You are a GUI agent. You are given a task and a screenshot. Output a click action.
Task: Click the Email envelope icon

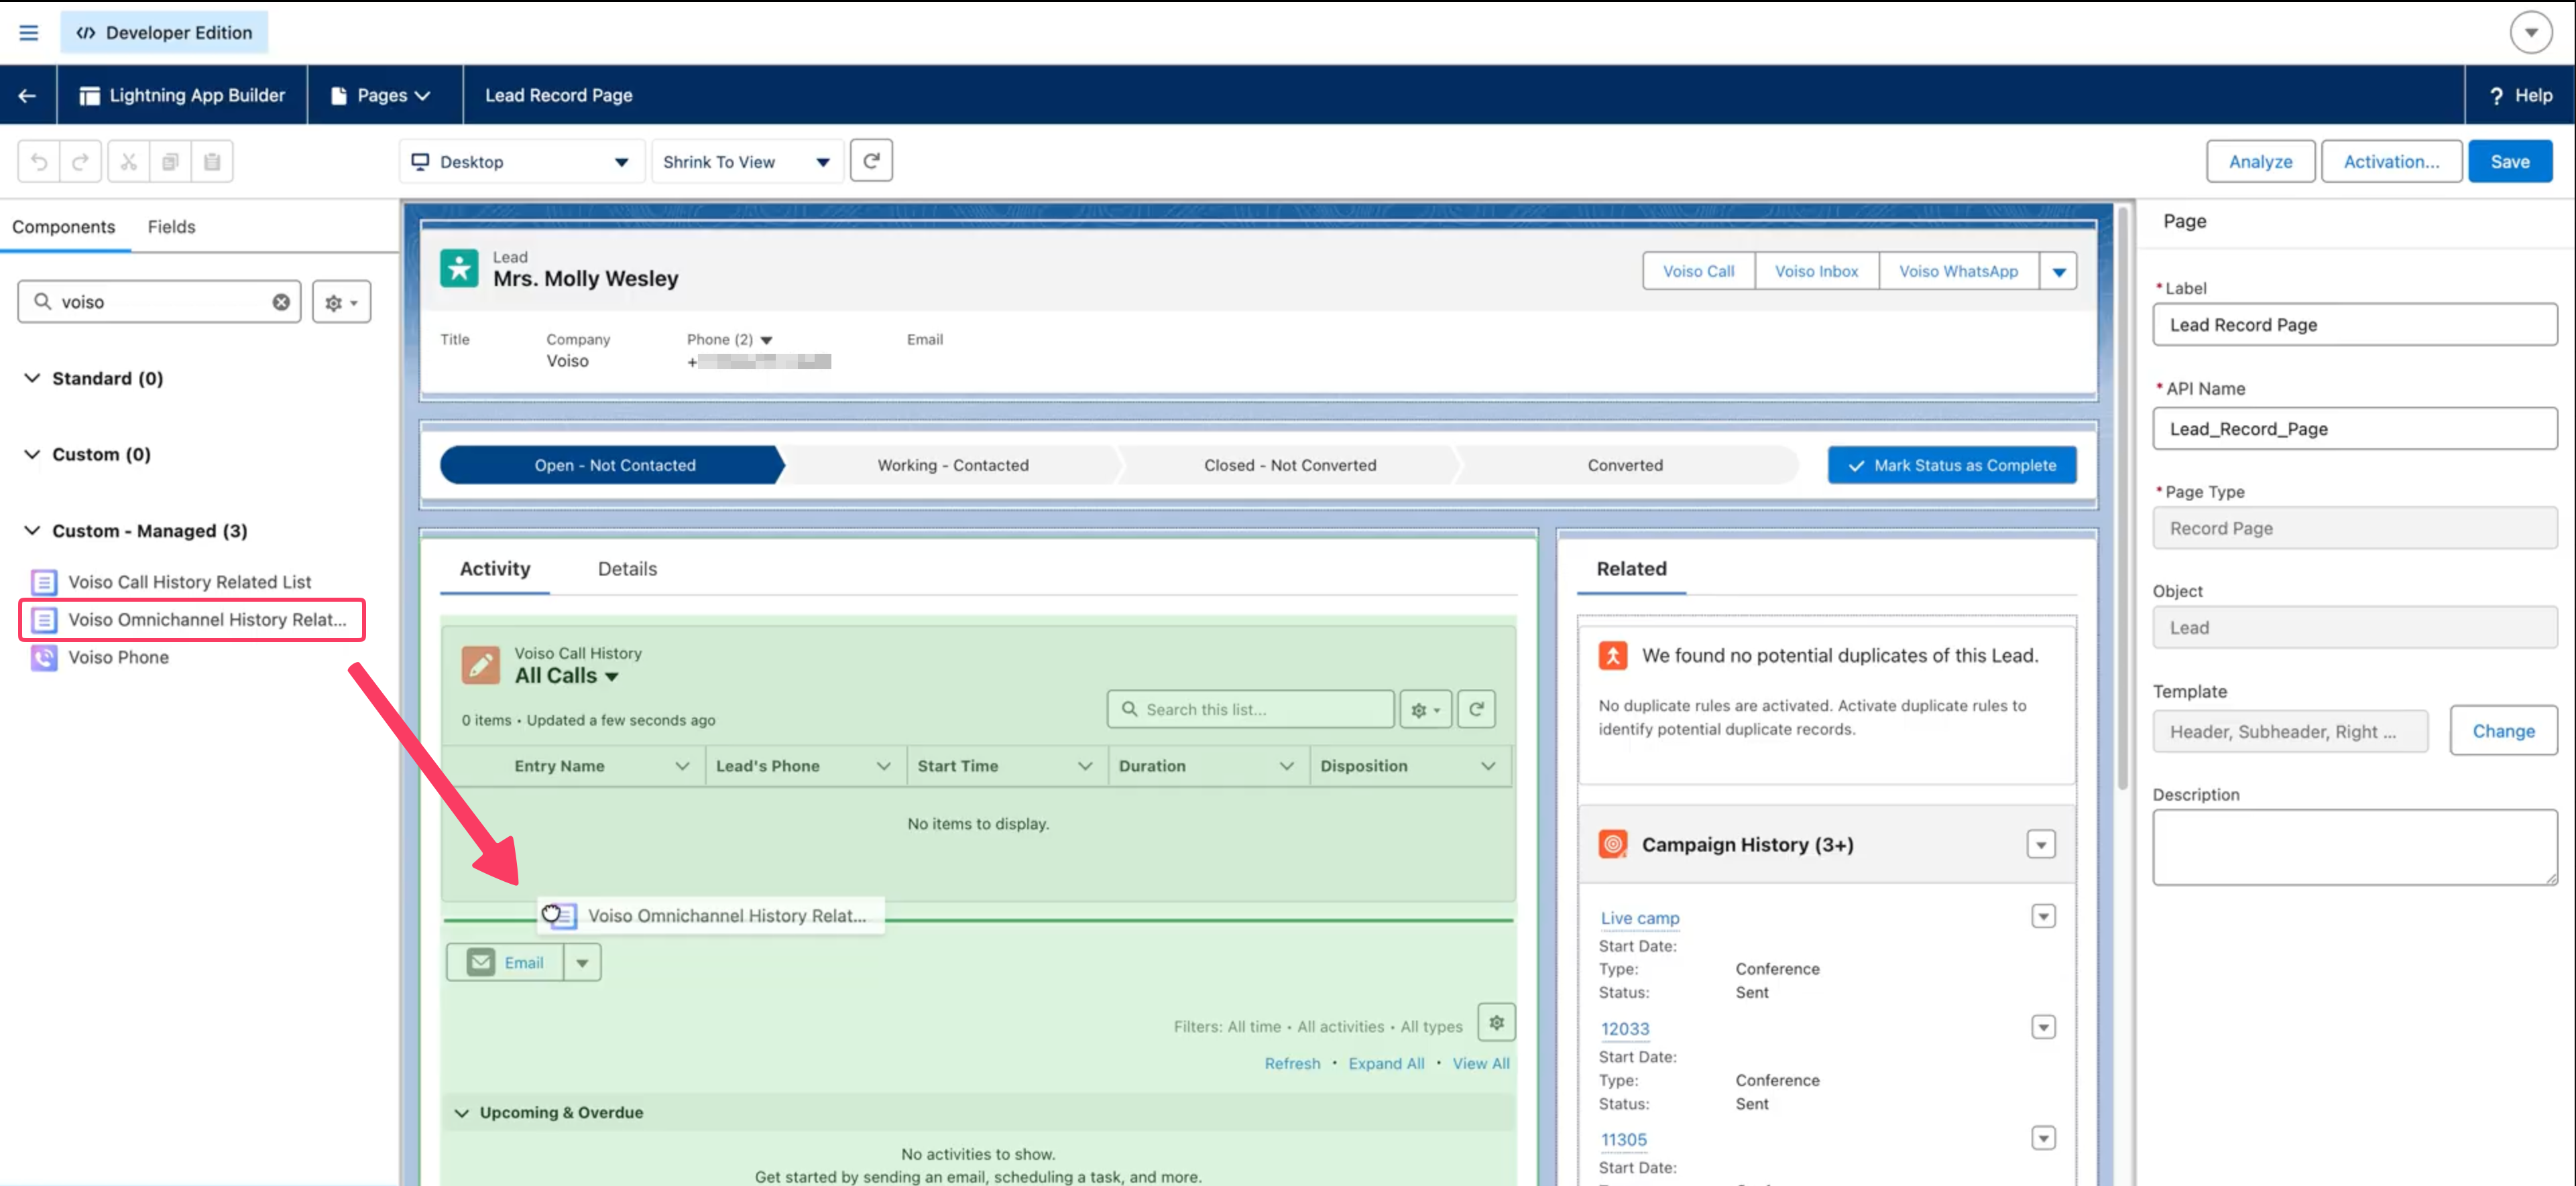coord(481,961)
